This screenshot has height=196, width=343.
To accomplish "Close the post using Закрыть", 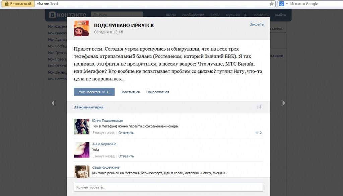I will tap(257, 24).
